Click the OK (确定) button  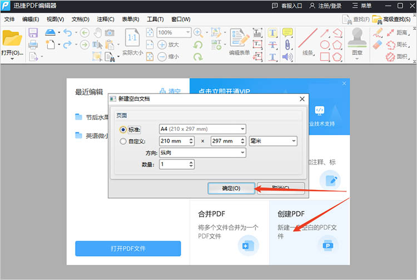231,189
